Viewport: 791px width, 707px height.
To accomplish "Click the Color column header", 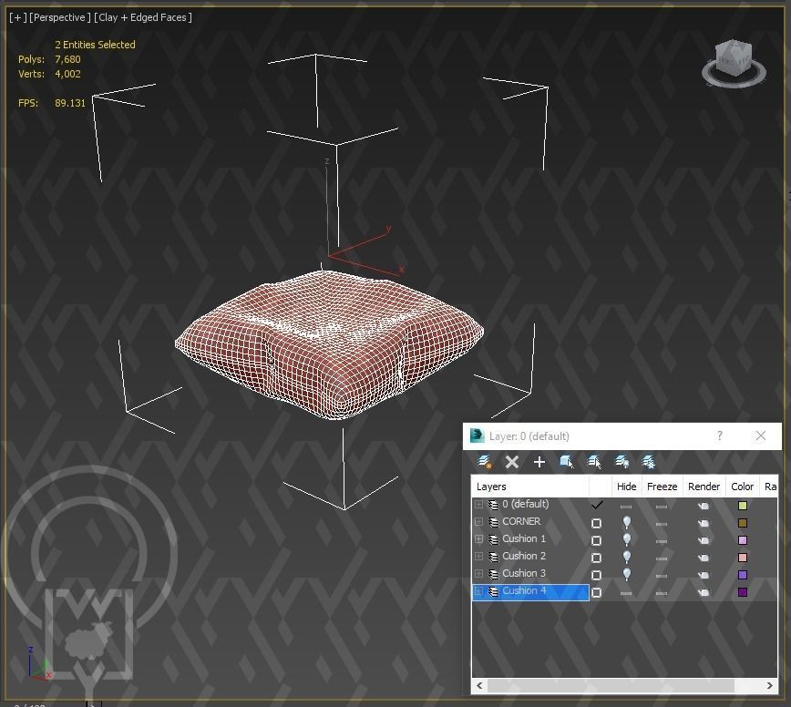I will [x=742, y=487].
